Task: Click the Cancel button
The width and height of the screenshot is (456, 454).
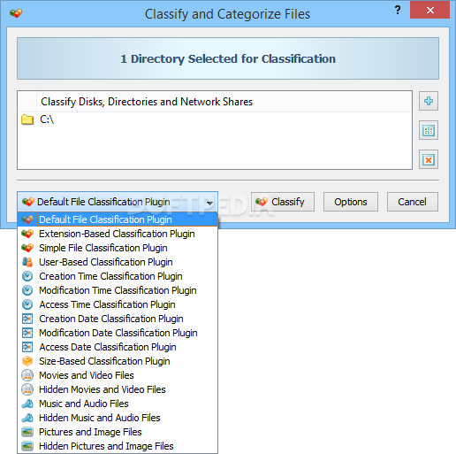Action: tap(413, 202)
